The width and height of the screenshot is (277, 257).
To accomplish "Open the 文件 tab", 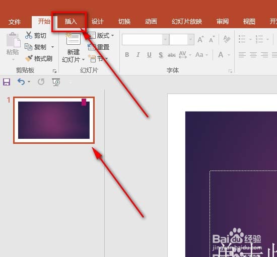I will [15, 22].
